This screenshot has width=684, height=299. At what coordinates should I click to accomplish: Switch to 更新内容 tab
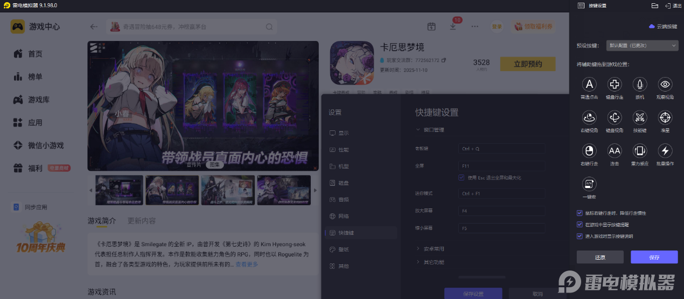pyautogui.click(x=142, y=220)
